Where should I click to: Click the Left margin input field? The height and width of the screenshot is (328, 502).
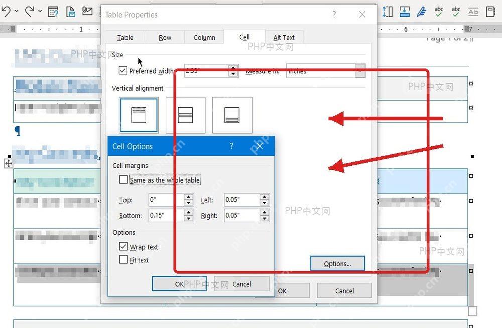(242, 200)
